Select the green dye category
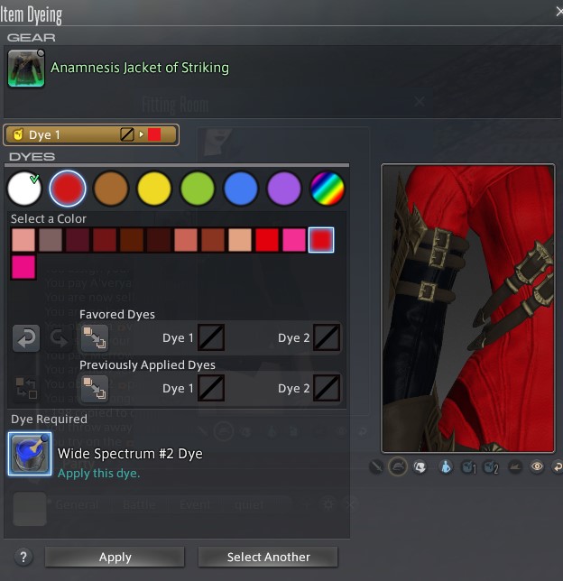This screenshot has height=581, width=563. pyautogui.click(x=198, y=189)
